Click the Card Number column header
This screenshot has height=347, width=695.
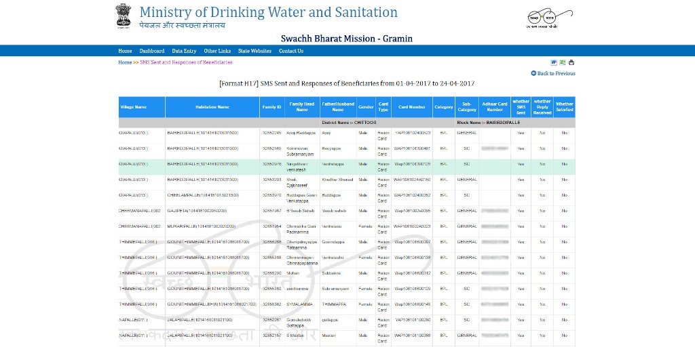click(x=412, y=107)
